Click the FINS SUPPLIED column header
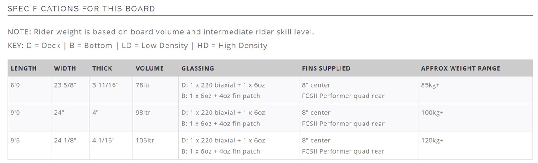The image size is (538, 163). tap(326, 68)
